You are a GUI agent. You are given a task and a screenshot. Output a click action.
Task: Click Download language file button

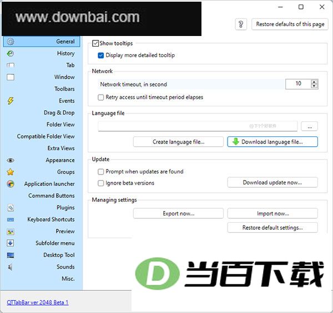(273, 142)
